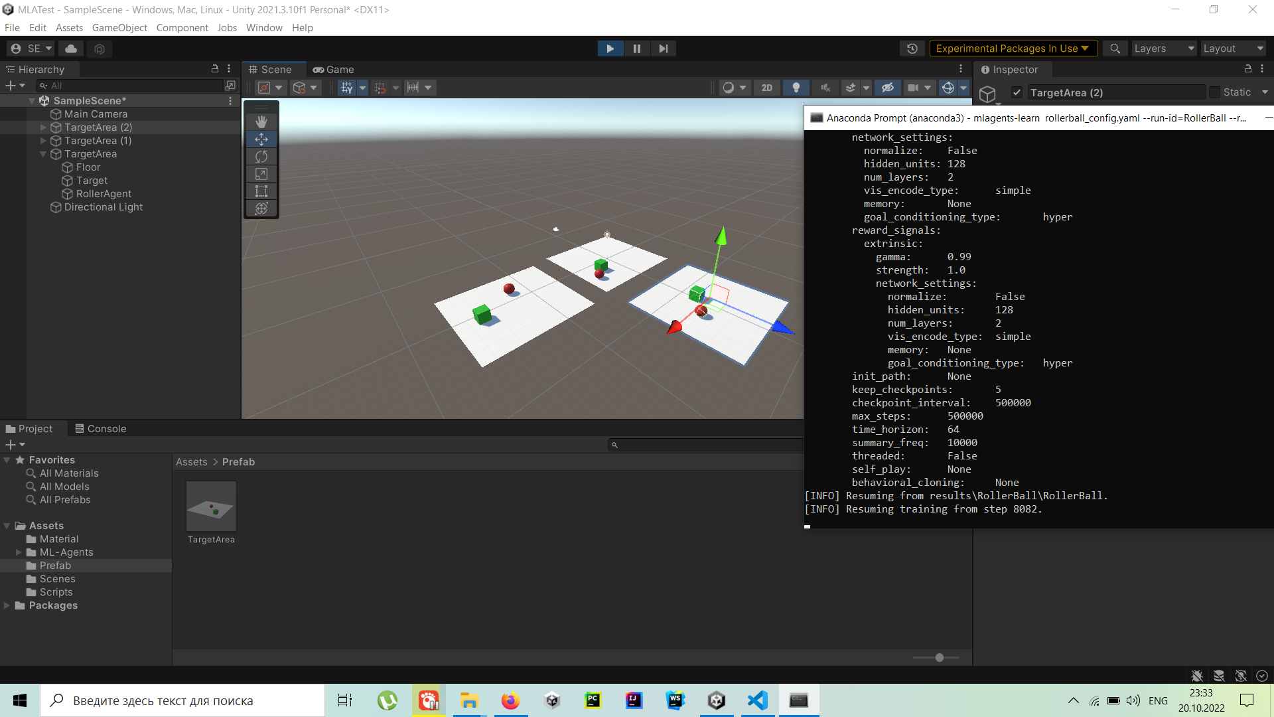
Task: Tick the Static checkbox
Action: pos(1214,92)
